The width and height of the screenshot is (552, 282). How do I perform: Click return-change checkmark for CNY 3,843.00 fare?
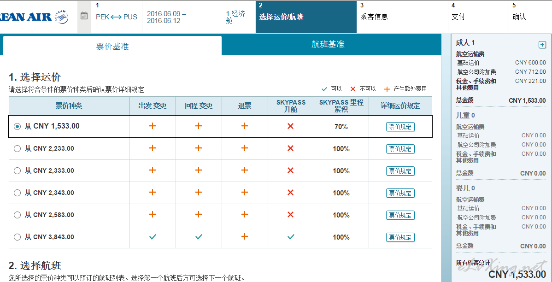pos(199,237)
